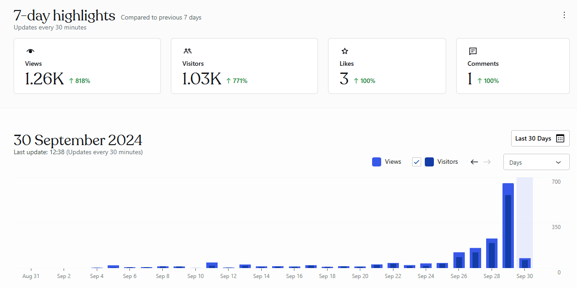Click the calendar icon beside Last 30 Days
This screenshot has width=577, height=288.
560,139
